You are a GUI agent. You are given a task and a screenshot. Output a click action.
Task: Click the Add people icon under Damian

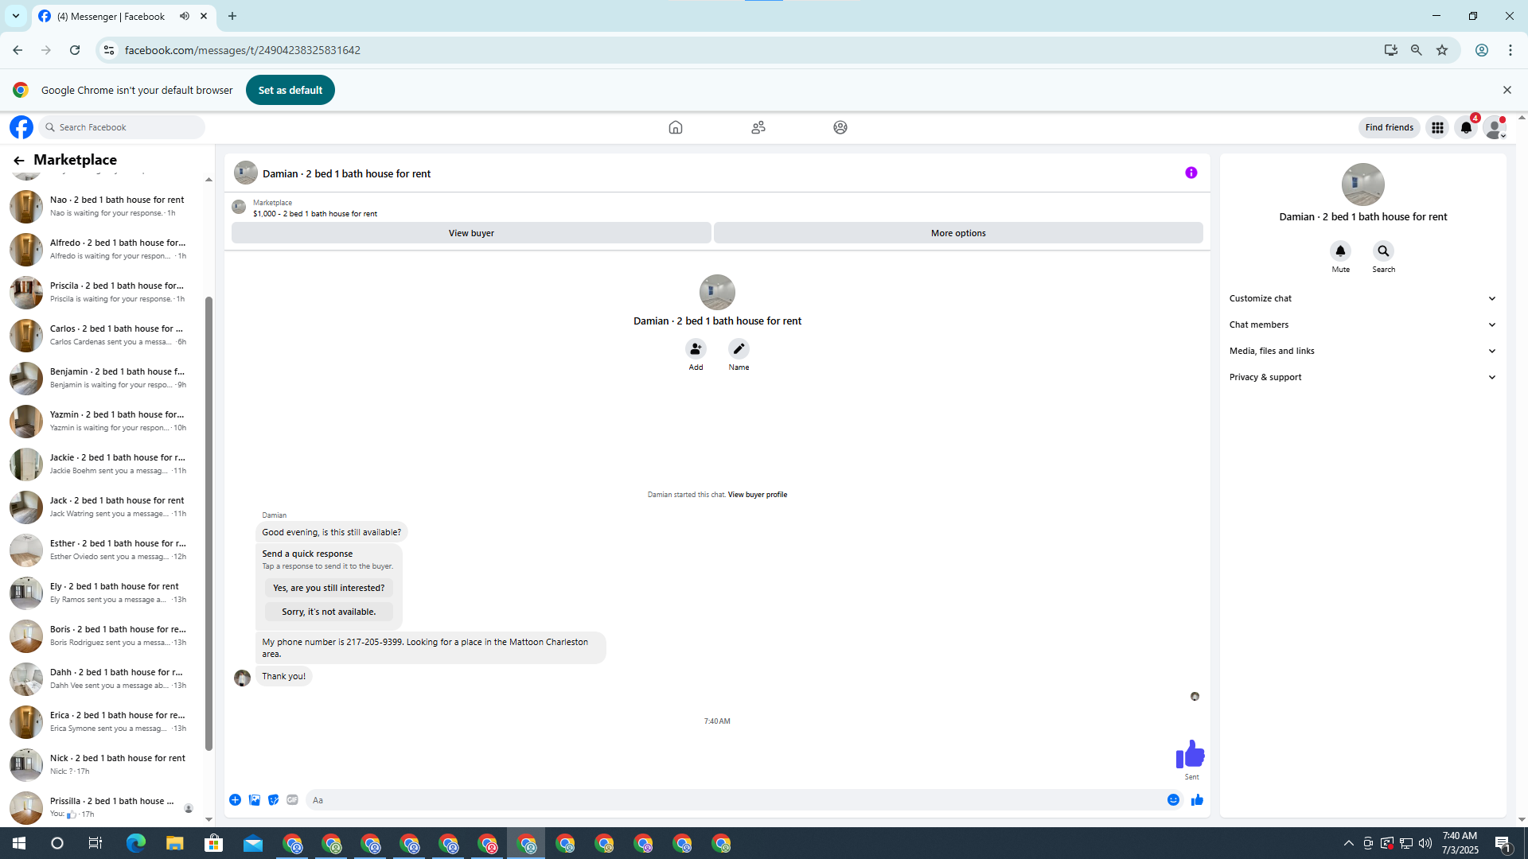click(x=696, y=348)
